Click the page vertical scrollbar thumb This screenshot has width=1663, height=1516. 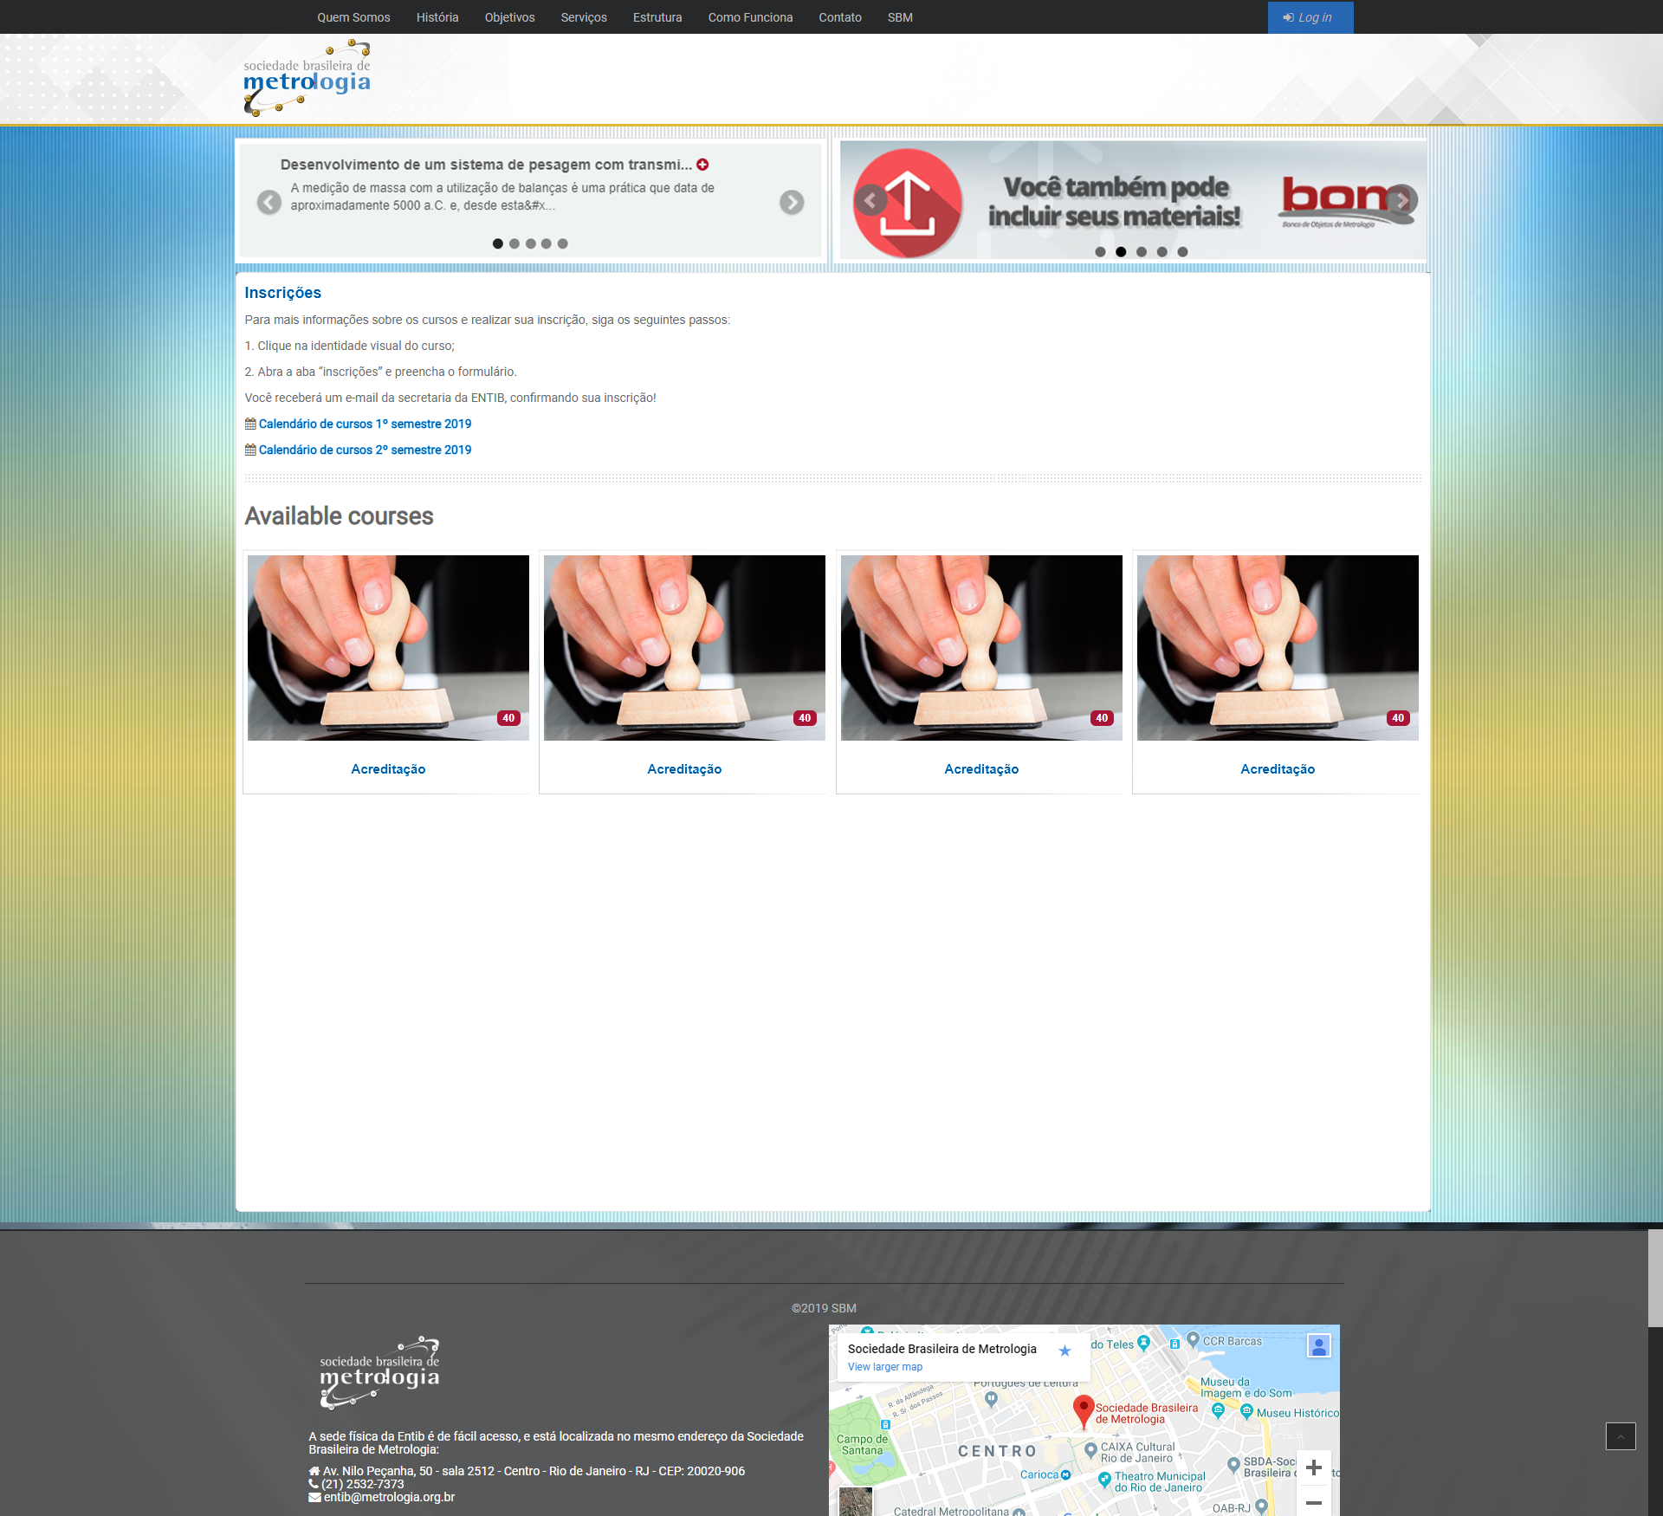(1655, 1278)
